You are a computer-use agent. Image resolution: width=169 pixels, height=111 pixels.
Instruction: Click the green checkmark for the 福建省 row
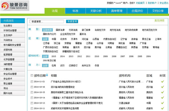163,98
